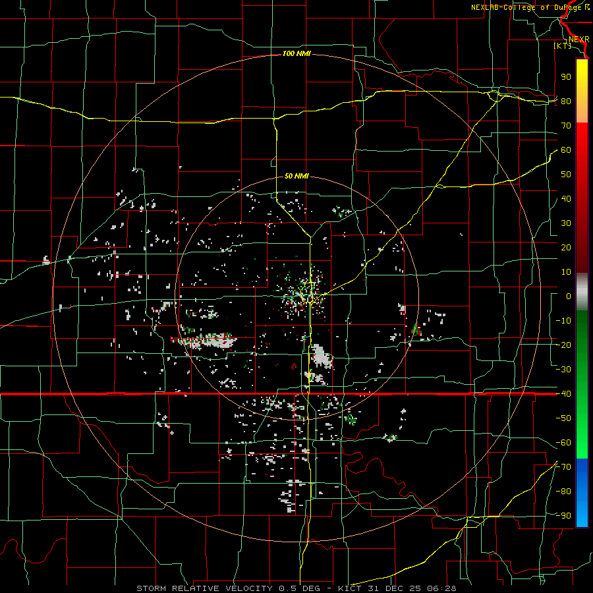Click the 40 value on velocity scale
This screenshot has width=593, height=593.
tap(566, 198)
